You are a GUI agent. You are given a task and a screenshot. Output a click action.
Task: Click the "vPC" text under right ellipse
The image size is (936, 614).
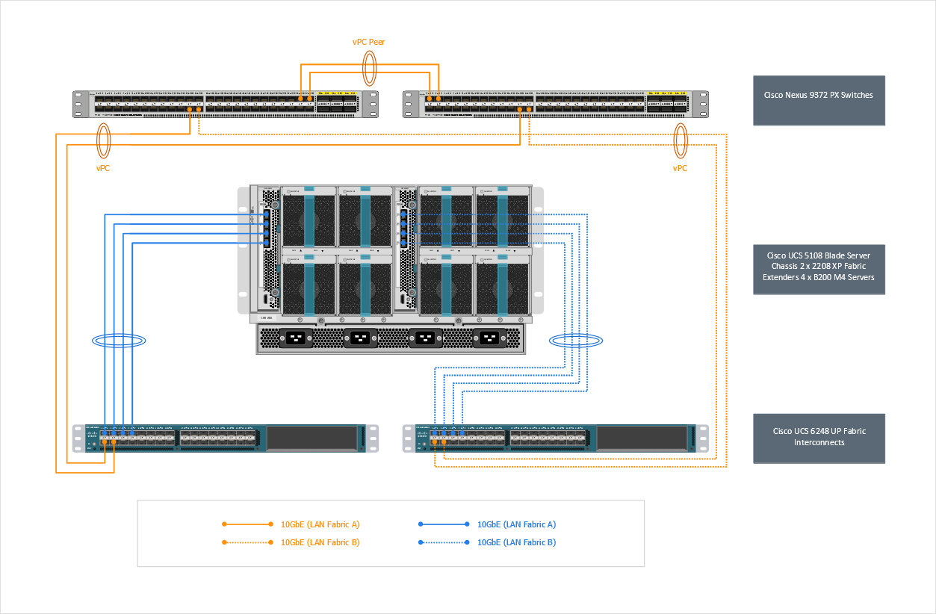(x=680, y=169)
